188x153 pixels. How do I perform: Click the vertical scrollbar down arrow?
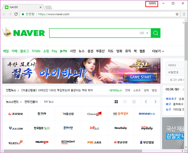click(x=186, y=147)
